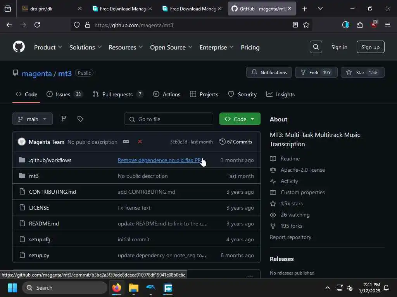Screen dimensions: 397x297
Task: Click the dark mode extension icon
Action: point(345,25)
